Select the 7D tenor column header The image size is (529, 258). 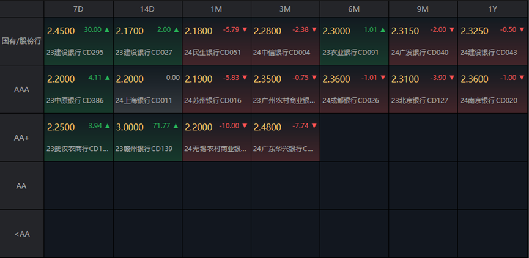[79, 9]
